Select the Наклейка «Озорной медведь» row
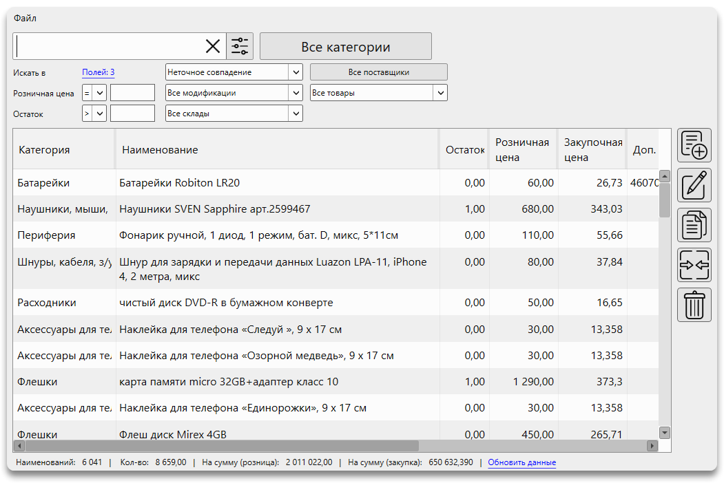Image resolution: width=724 pixels, height=483 pixels. pos(335,356)
